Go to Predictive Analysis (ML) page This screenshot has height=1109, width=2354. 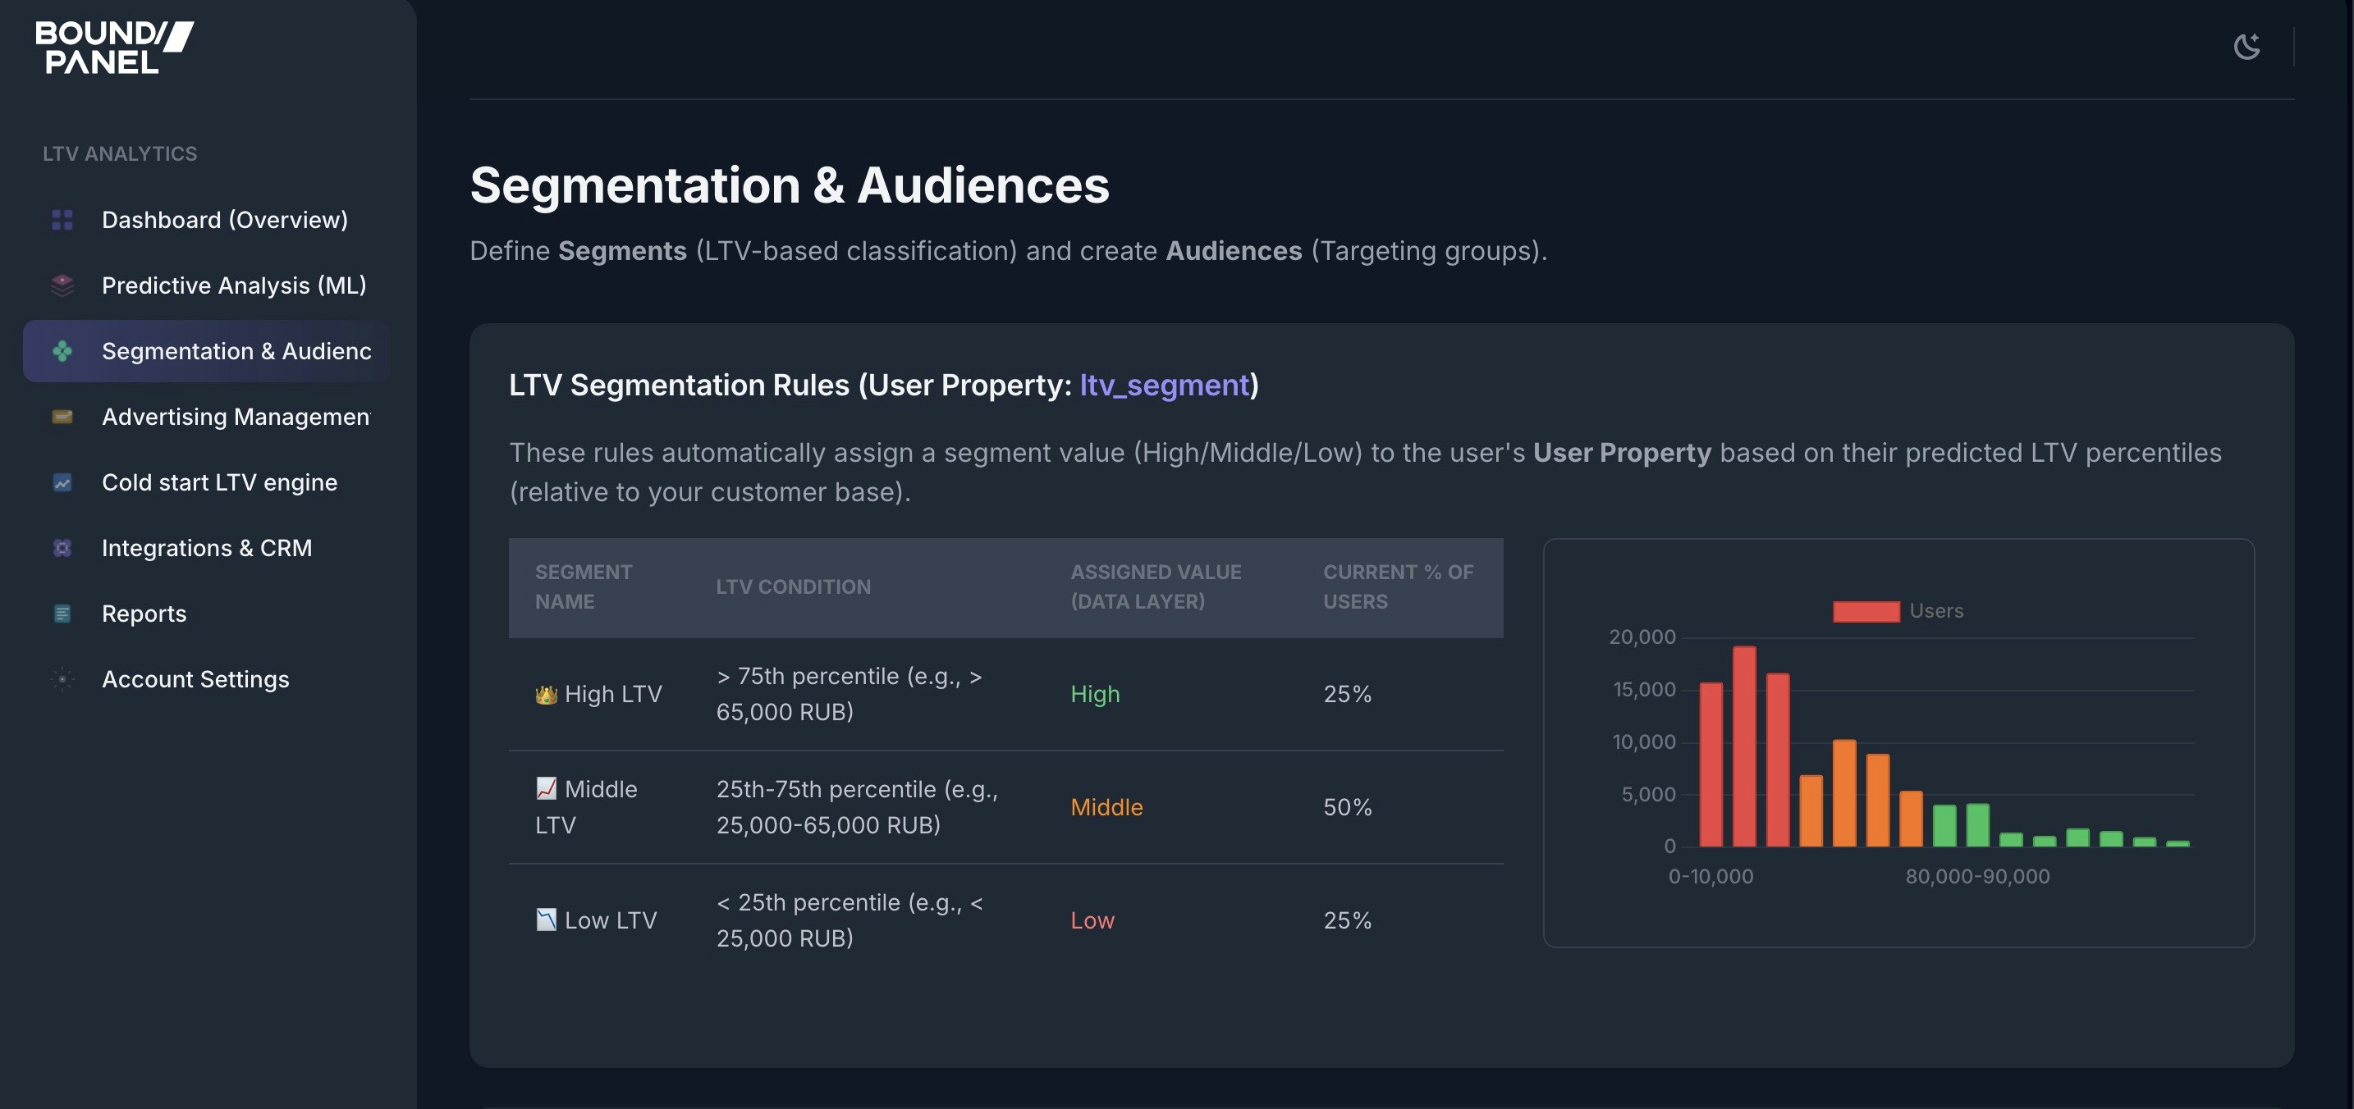[233, 286]
